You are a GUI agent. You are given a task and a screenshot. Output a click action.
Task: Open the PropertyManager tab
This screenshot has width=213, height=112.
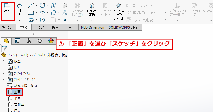pyautogui.click(x=17, y=41)
